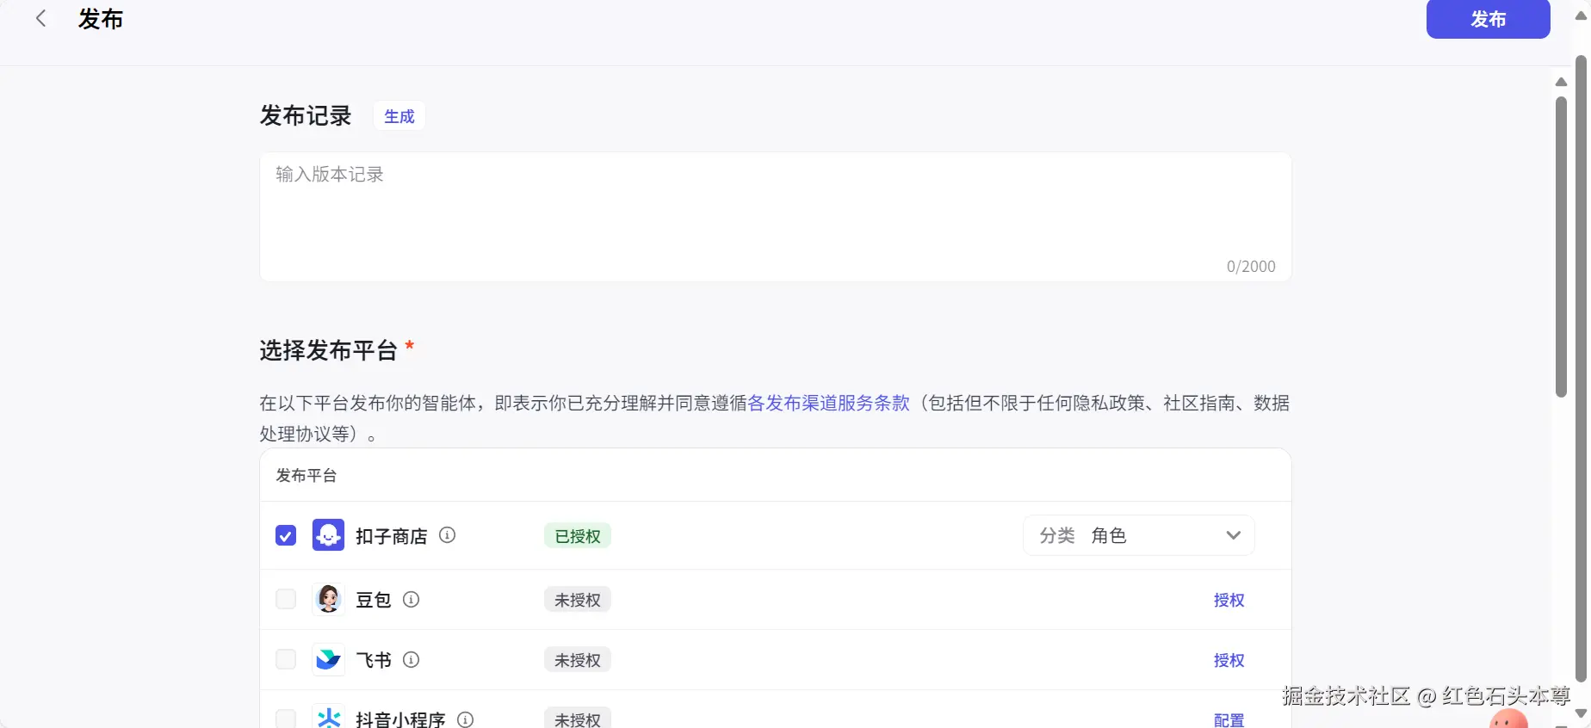Click 配置 link in the 抖音小程序 row
Image resolution: width=1591 pixels, height=728 pixels.
[1229, 719]
